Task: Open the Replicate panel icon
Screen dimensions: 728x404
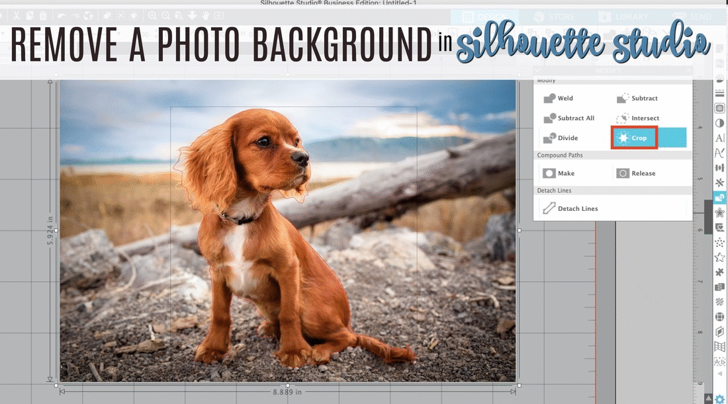Action: click(x=719, y=182)
